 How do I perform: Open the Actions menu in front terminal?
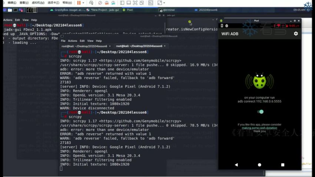(73, 41)
